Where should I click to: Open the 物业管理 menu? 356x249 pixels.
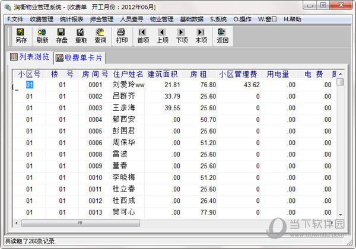click(x=161, y=20)
